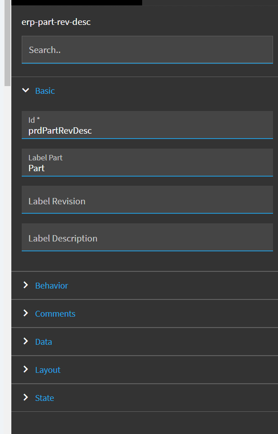Open the Comments section label
The image size is (278, 434).
pyautogui.click(x=55, y=313)
